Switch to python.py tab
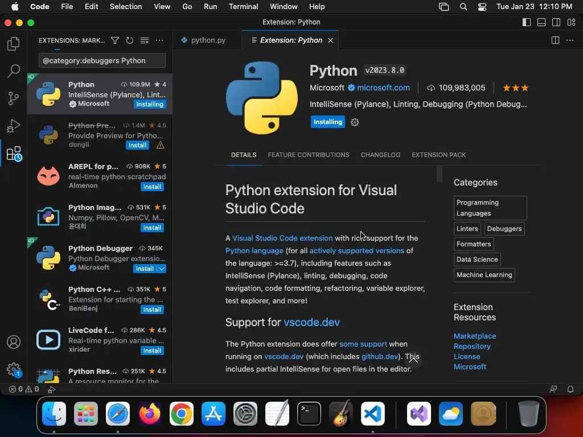583x437 pixels. [x=208, y=40]
